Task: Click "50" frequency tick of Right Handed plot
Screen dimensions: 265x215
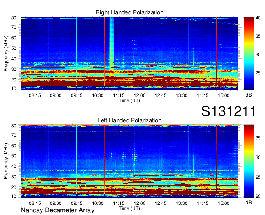Action: click(14, 48)
